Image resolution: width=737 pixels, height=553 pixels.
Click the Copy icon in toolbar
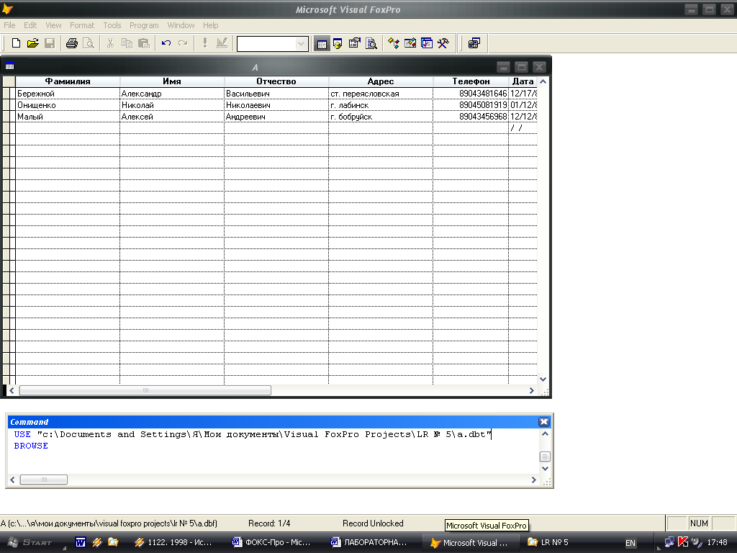pos(127,43)
